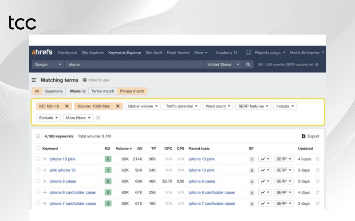Clear all filters with the X icon

98,118
